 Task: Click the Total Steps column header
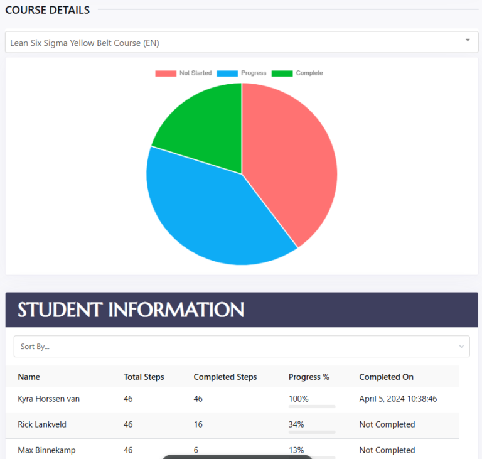pos(144,377)
